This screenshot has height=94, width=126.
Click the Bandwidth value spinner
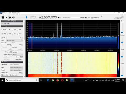click(x=6, y=45)
